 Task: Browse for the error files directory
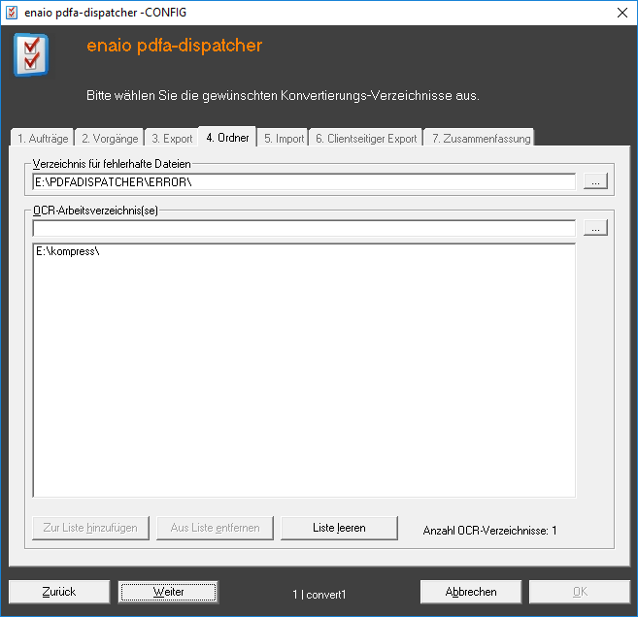[596, 180]
